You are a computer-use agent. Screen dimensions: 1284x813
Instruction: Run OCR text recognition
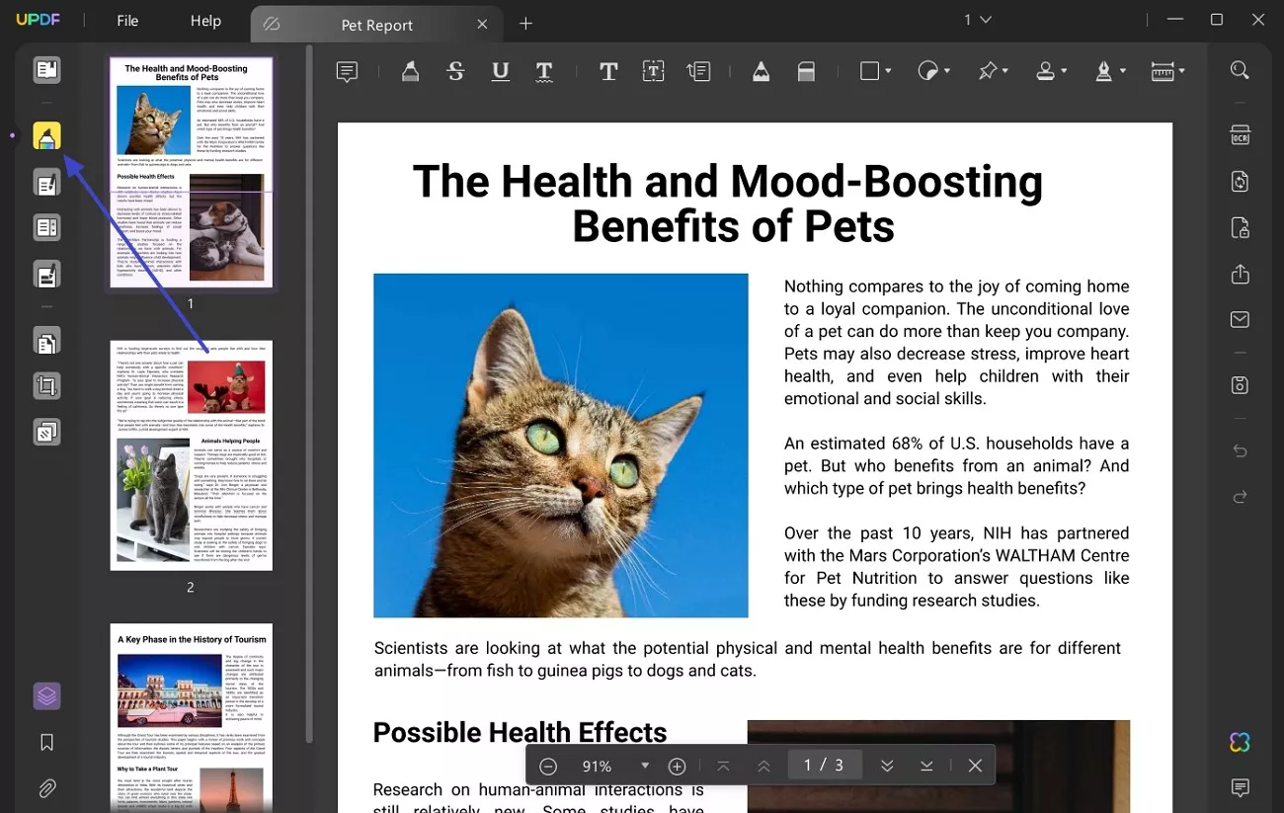(x=1240, y=135)
